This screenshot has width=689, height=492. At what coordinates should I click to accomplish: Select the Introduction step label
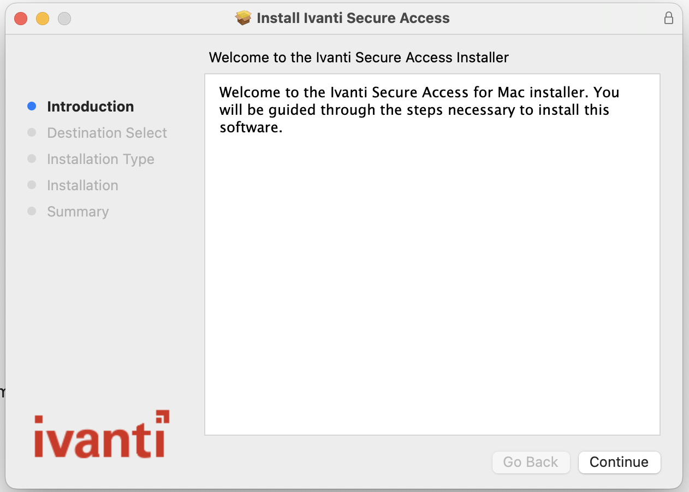(91, 107)
